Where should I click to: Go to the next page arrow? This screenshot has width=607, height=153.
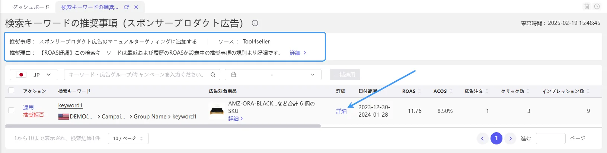[x=511, y=138]
